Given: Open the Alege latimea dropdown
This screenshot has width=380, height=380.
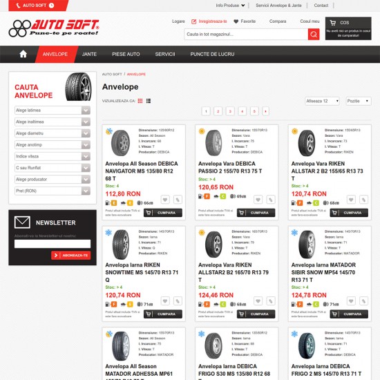Looking at the screenshot, I should click(x=53, y=111).
